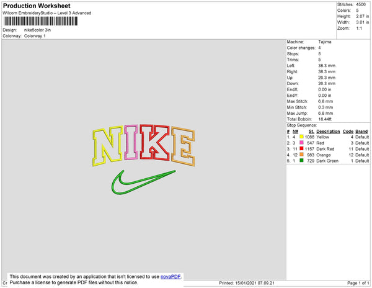372x288 pixels.
Task: Click the red letter K in design
Action: click(154, 142)
